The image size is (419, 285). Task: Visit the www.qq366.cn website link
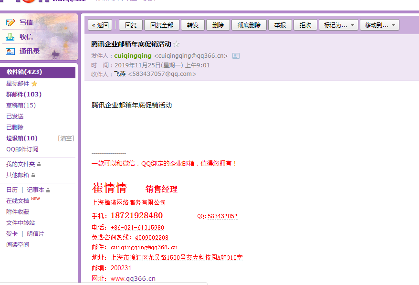[133, 278]
